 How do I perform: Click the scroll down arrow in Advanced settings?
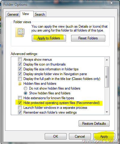click(x=107, y=112)
